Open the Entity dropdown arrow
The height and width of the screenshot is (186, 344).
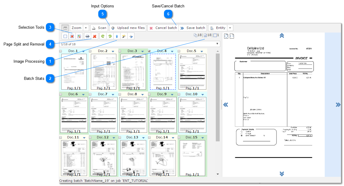click(x=230, y=28)
